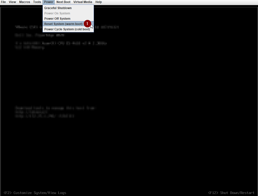Click the F2 Customize System/View Logs text

35,193
